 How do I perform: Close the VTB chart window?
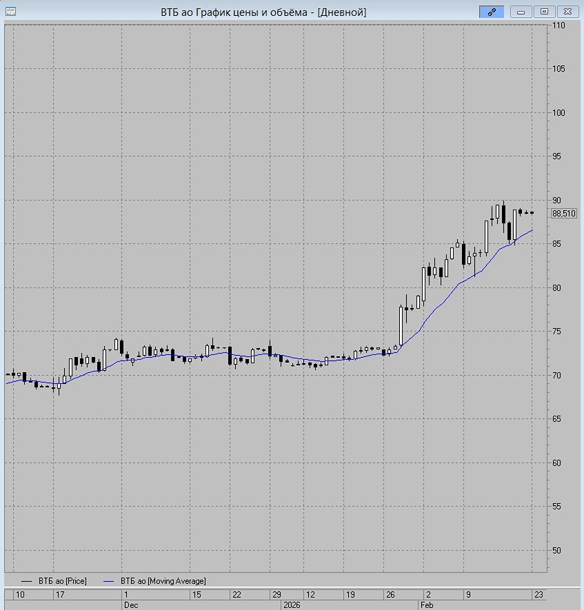(567, 12)
